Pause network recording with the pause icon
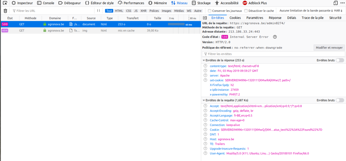The width and height of the screenshot is (346, 161). (98, 11)
